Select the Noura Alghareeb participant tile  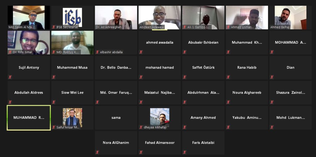[247, 93]
